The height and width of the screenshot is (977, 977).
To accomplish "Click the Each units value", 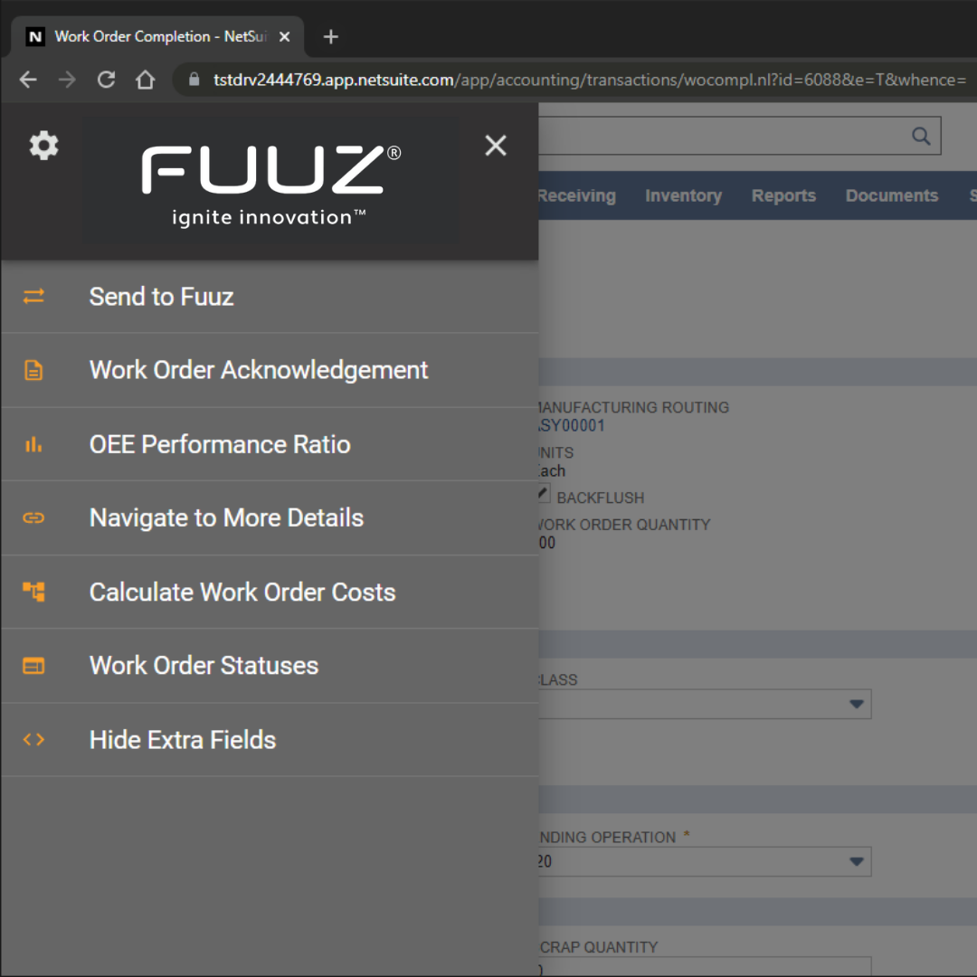I will (x=552, y=471).
